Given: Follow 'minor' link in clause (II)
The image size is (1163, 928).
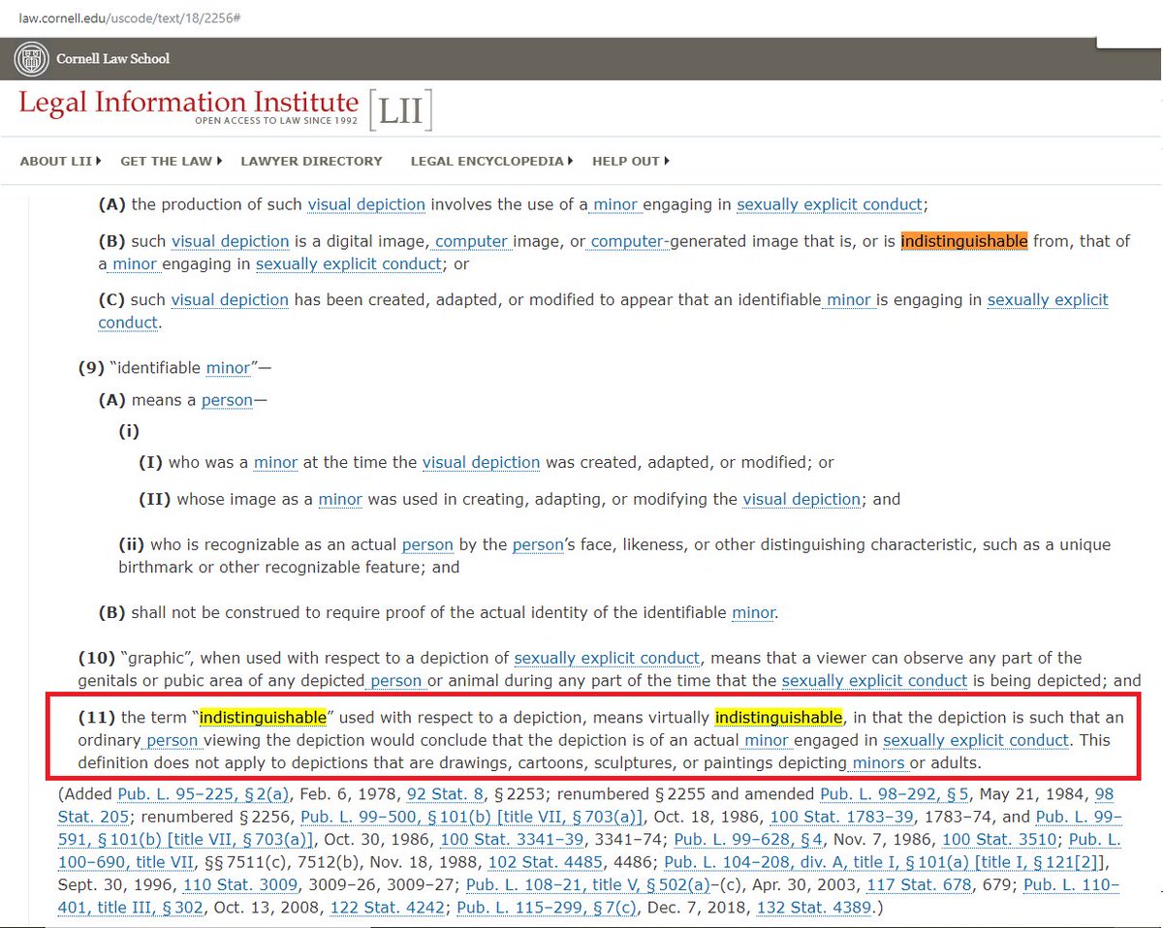Looking at the screenshot, I should 340,500.
